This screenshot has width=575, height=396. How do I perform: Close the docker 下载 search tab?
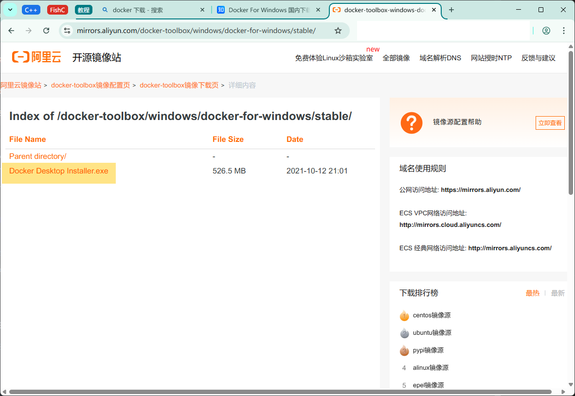pyautogui.click(x=202, y=10)
